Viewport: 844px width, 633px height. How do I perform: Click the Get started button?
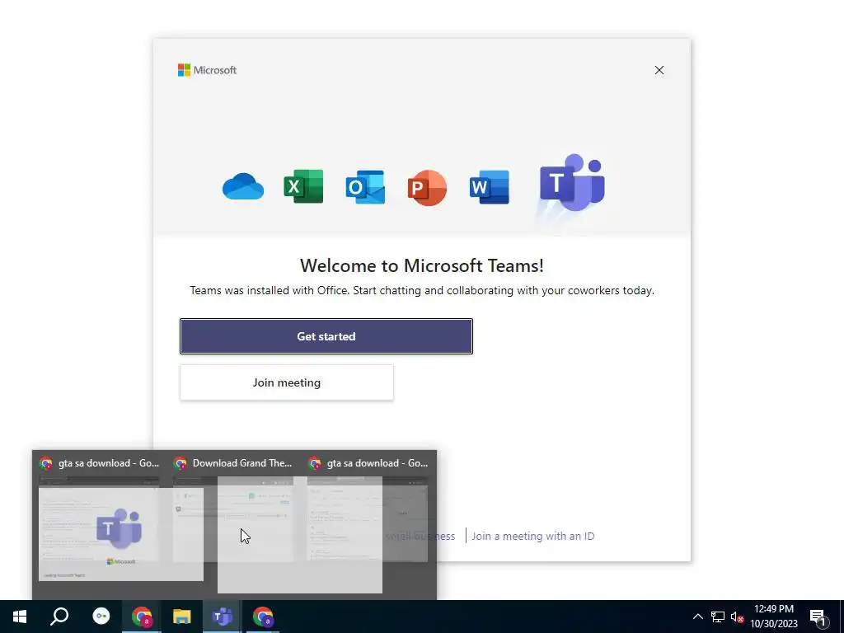[x=326, y=336]
